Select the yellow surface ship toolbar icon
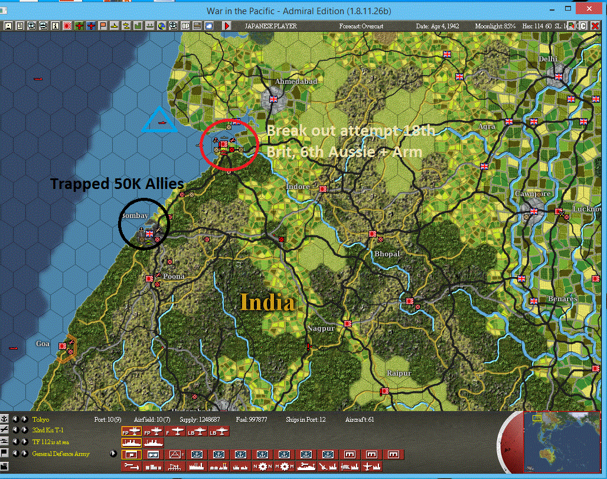 [115, 26]
